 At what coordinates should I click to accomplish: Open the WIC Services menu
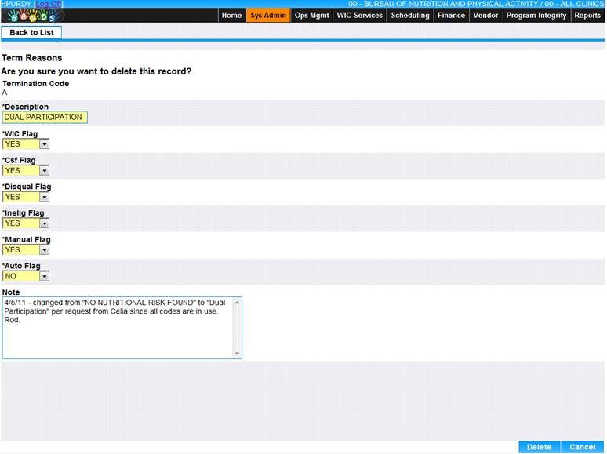coord(360,16)
